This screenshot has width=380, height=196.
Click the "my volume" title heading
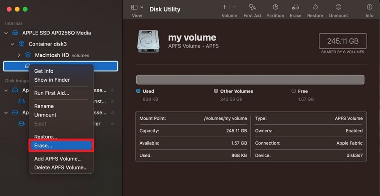pos(192,37)
